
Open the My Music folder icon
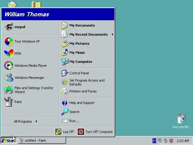click(x=65, y=53)
